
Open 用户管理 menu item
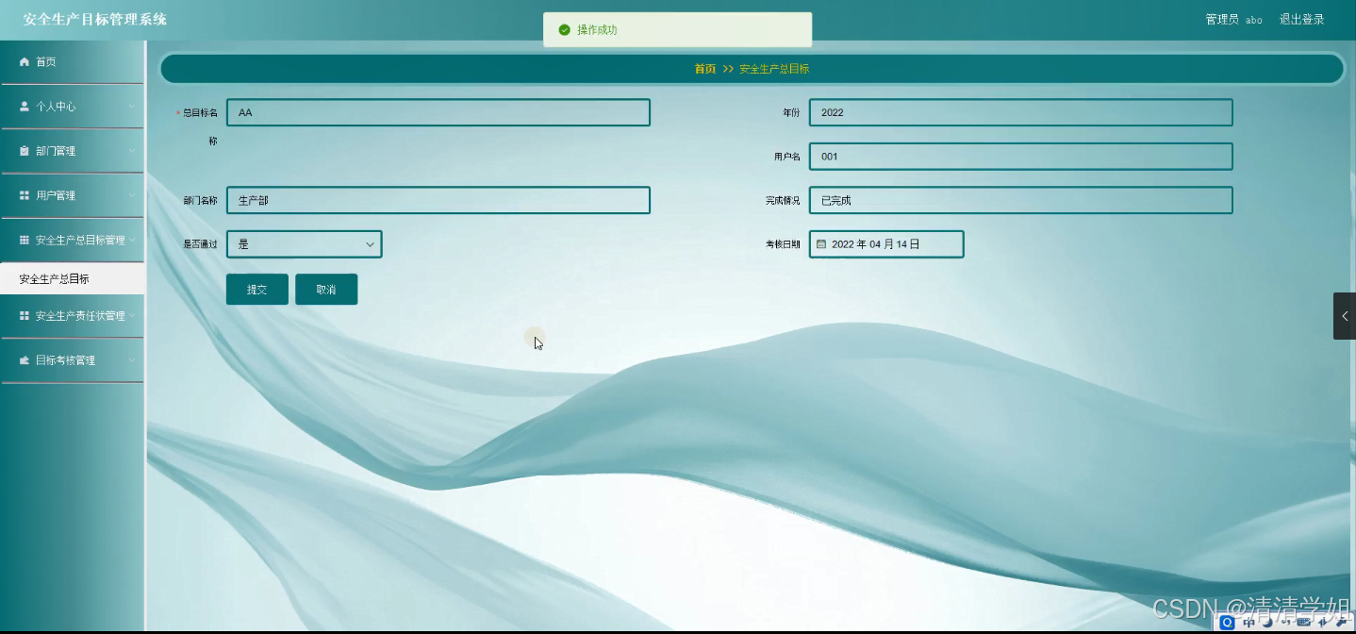(72, 195)
